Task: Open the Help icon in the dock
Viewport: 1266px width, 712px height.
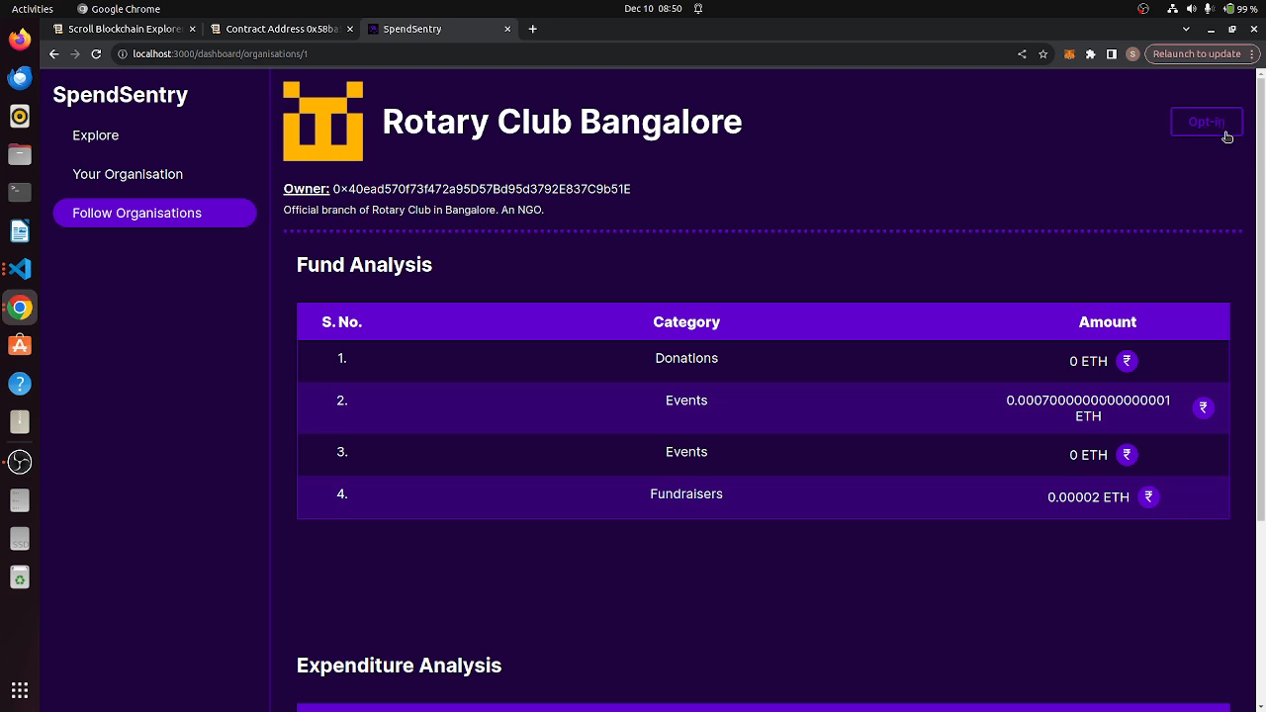Action: (20, 384)
